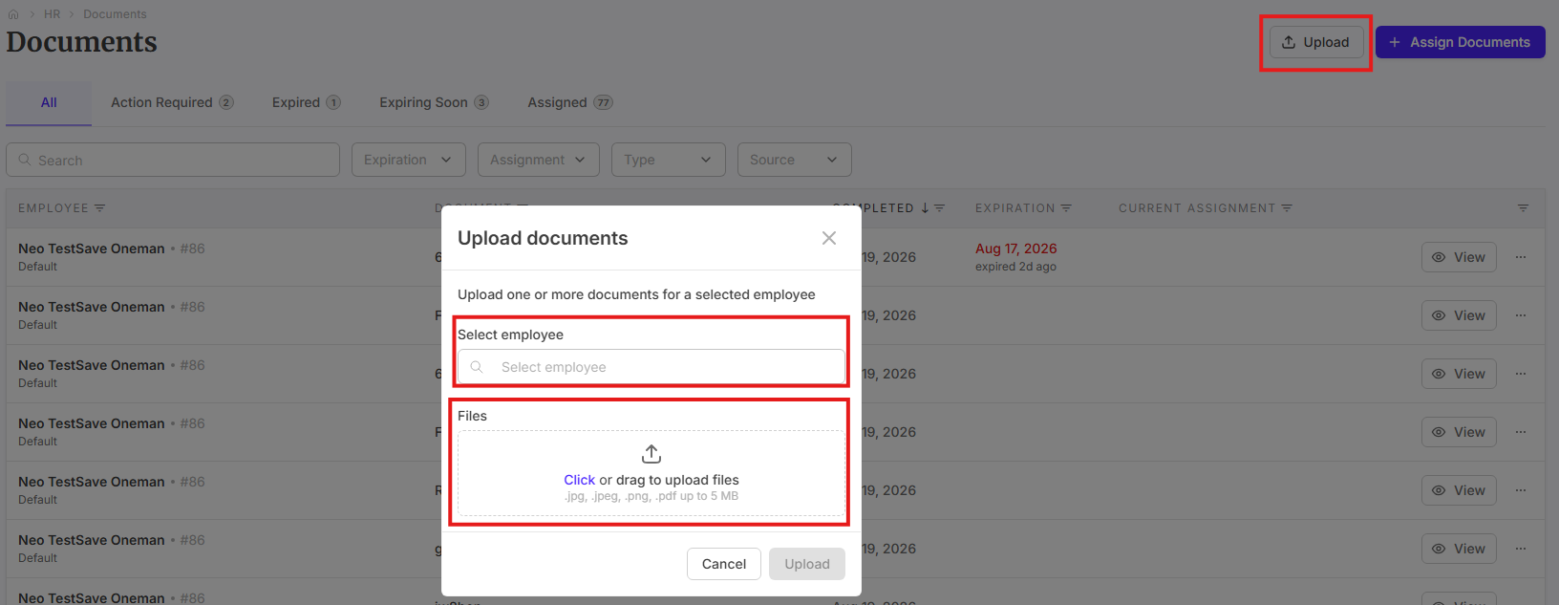Click ".jpg, .jpeg, .png, .pdf up to 5 MB" text
This screenshot has height=605, width=1559.
(x=651, y=496)
